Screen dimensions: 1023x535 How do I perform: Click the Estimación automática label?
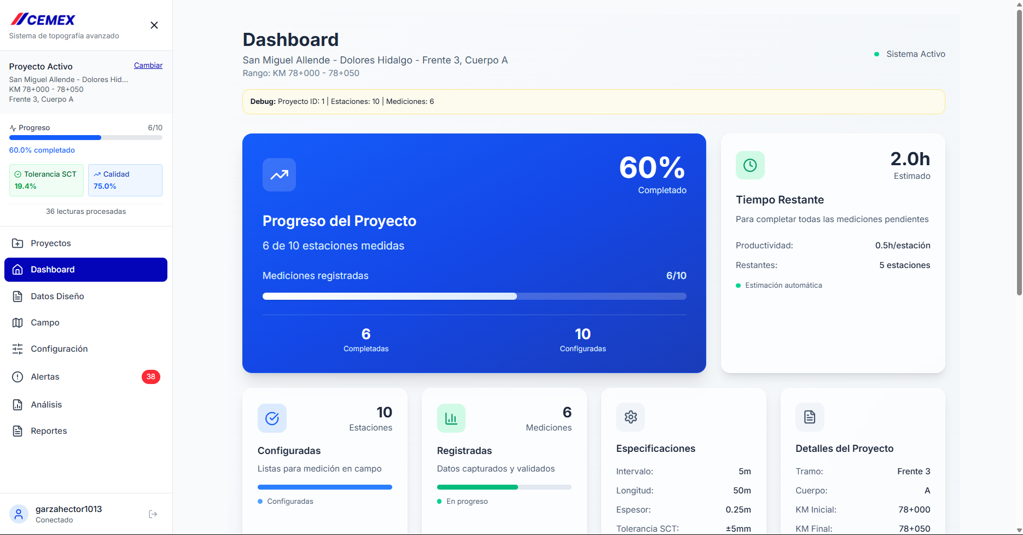click(783, 286)
